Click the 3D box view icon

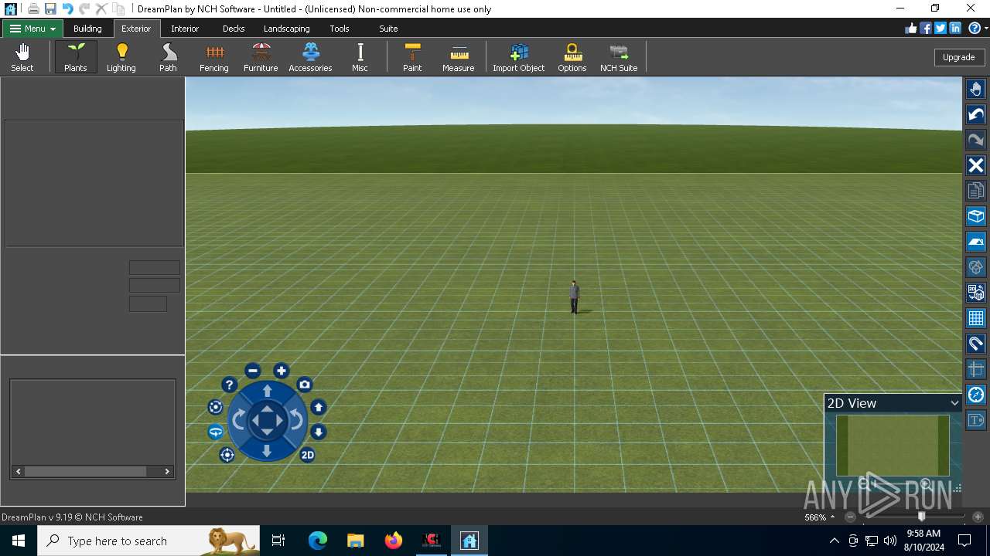point(976,216)
